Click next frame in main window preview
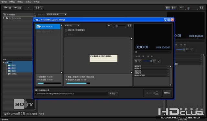This screenshot has height=121, width=207. coord(185,45)
